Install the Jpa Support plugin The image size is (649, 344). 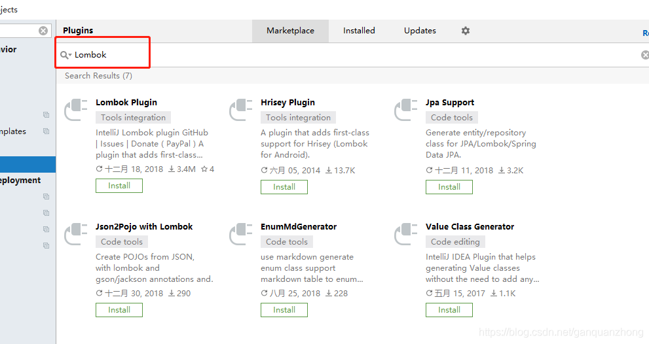click(x=449, y=187)
